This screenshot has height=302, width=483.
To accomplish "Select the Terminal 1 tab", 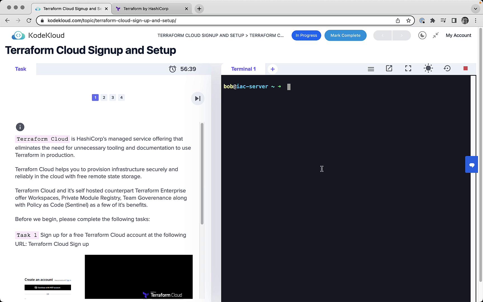I will pyautogui.click(x=243, y=69).
